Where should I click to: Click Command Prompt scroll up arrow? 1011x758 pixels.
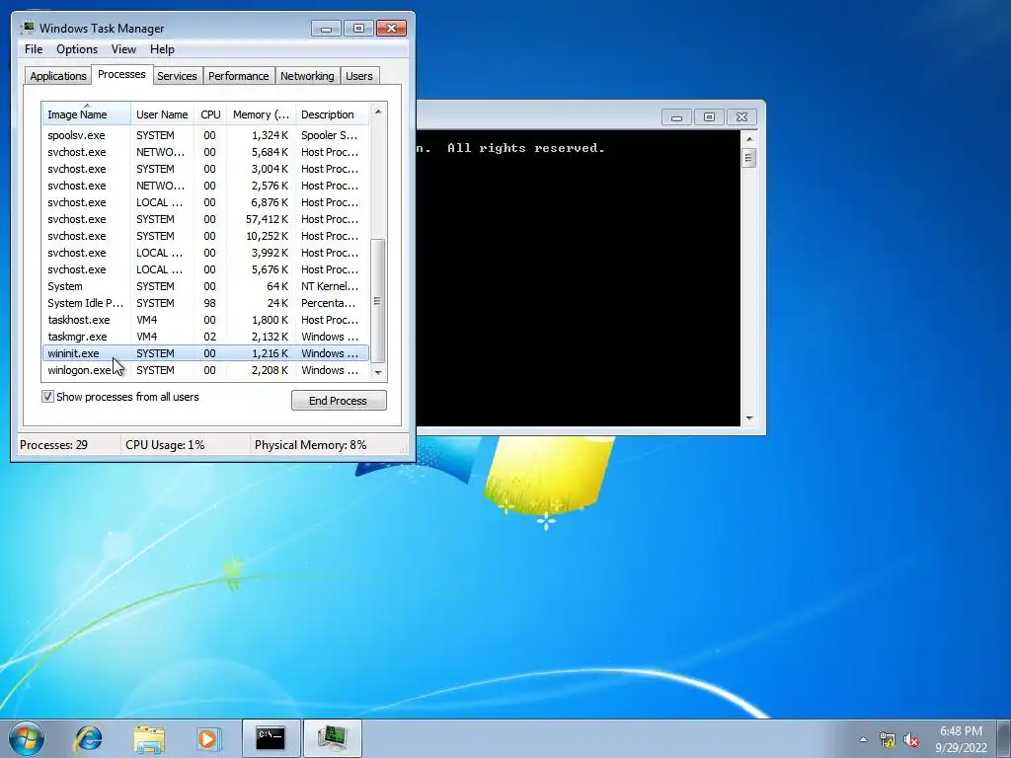[748, 138]
